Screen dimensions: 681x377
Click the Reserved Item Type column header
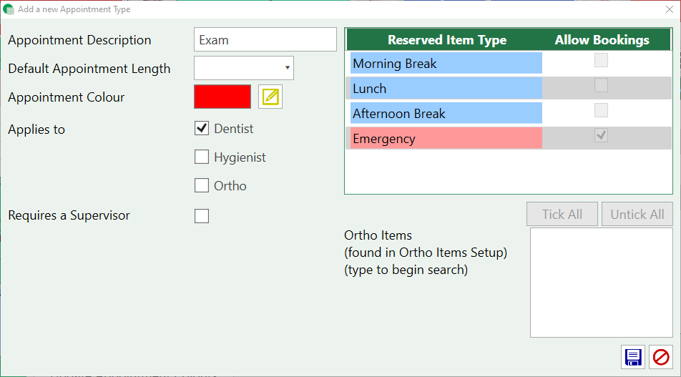click(447, 40)
